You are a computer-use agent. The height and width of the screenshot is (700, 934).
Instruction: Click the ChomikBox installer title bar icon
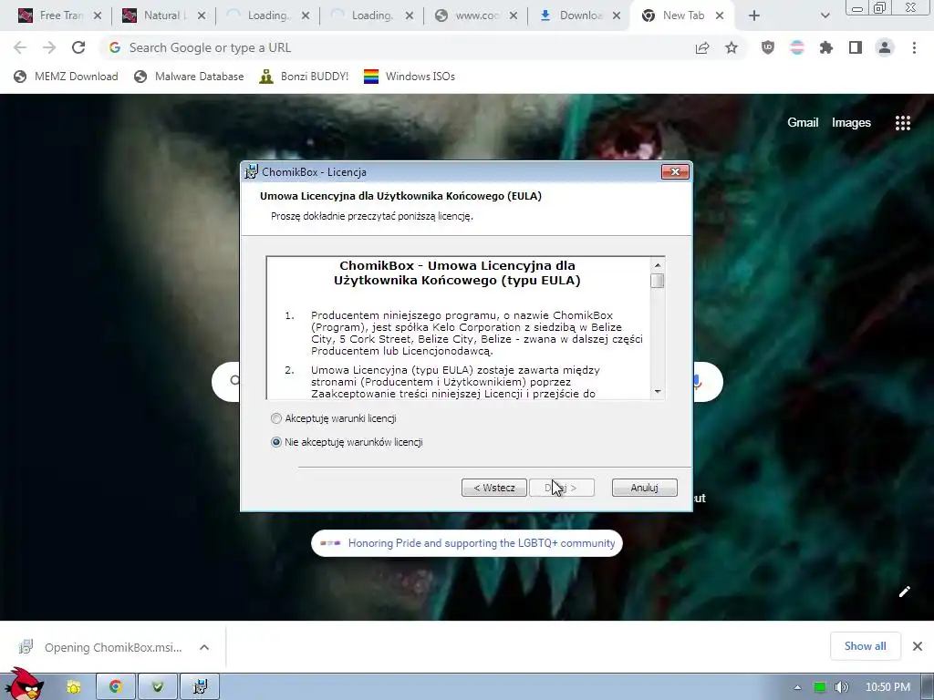pos(252,172)
